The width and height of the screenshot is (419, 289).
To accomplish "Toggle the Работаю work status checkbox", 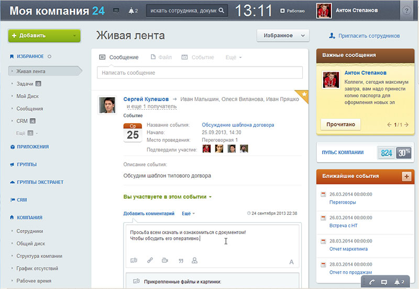I will (282, 11).
